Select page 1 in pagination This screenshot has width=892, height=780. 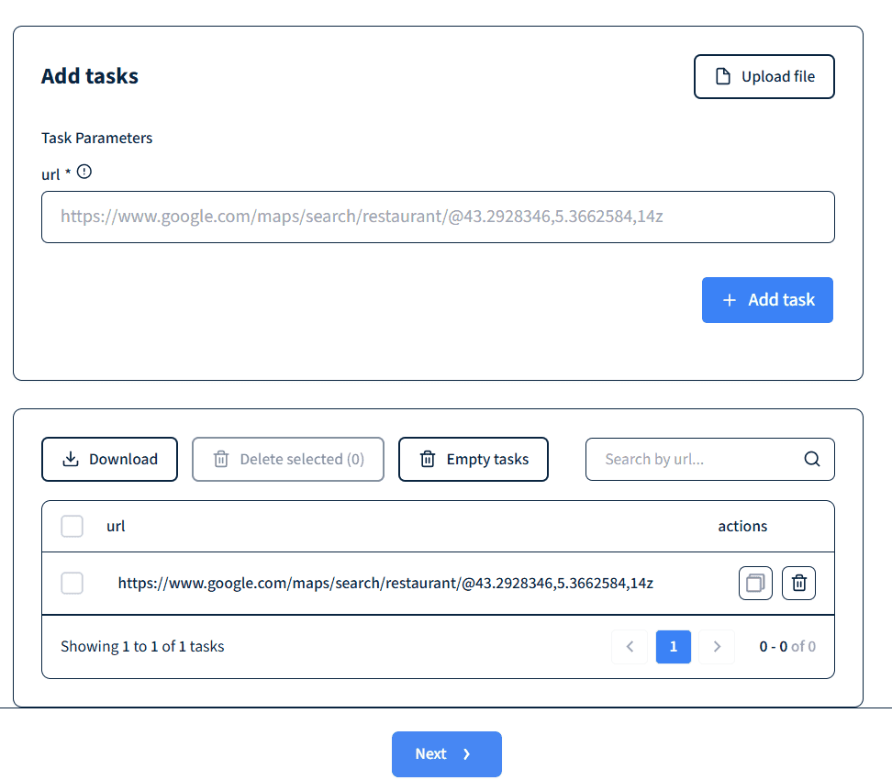click(x=673, y=646)
